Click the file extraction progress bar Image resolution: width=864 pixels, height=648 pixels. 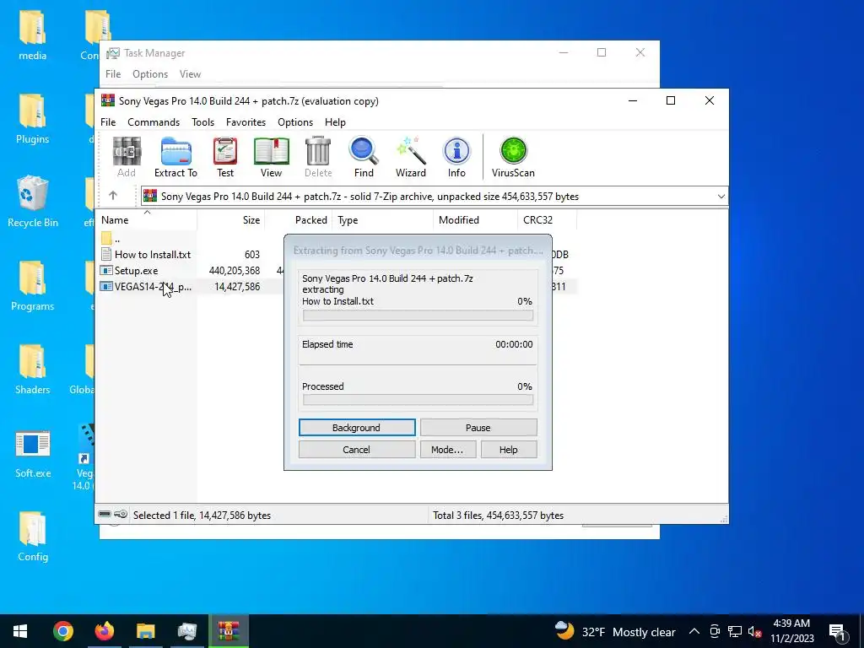418,316
